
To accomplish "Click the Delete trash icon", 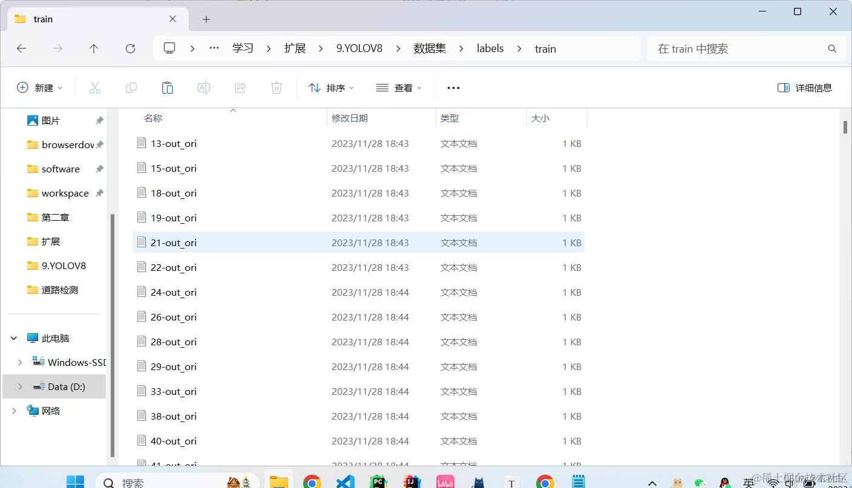I will coord(276,87).
